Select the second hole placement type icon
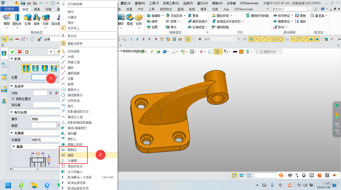The height and width of the screenshot is (190, 341). (35, 68)
